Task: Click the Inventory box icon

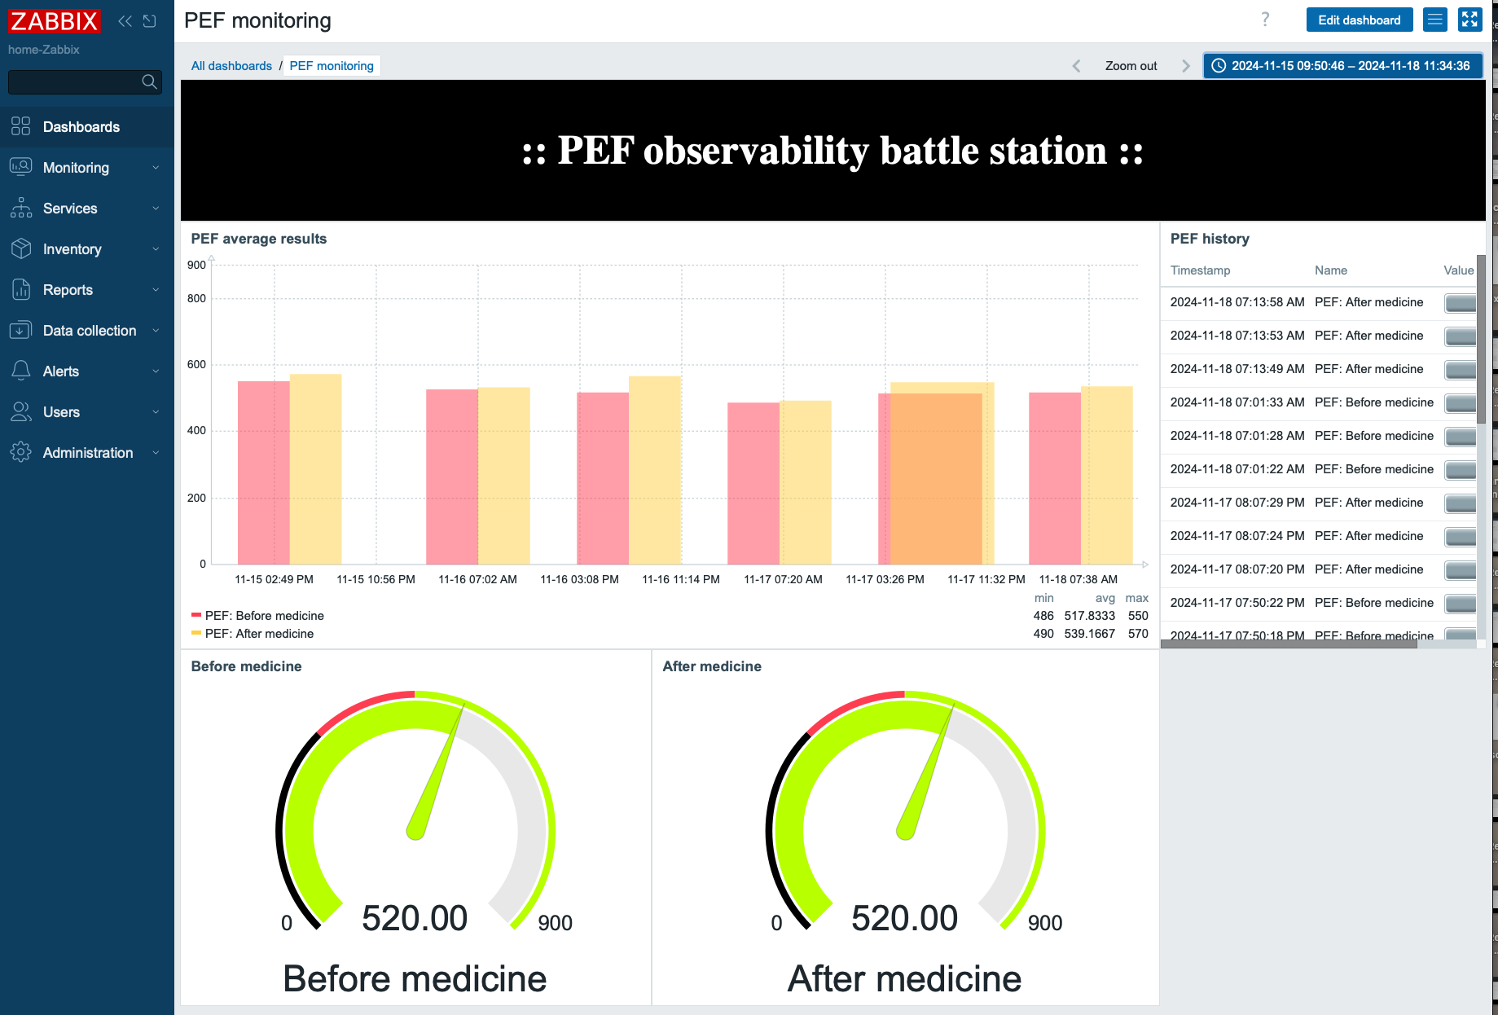Action: (20, 249)
